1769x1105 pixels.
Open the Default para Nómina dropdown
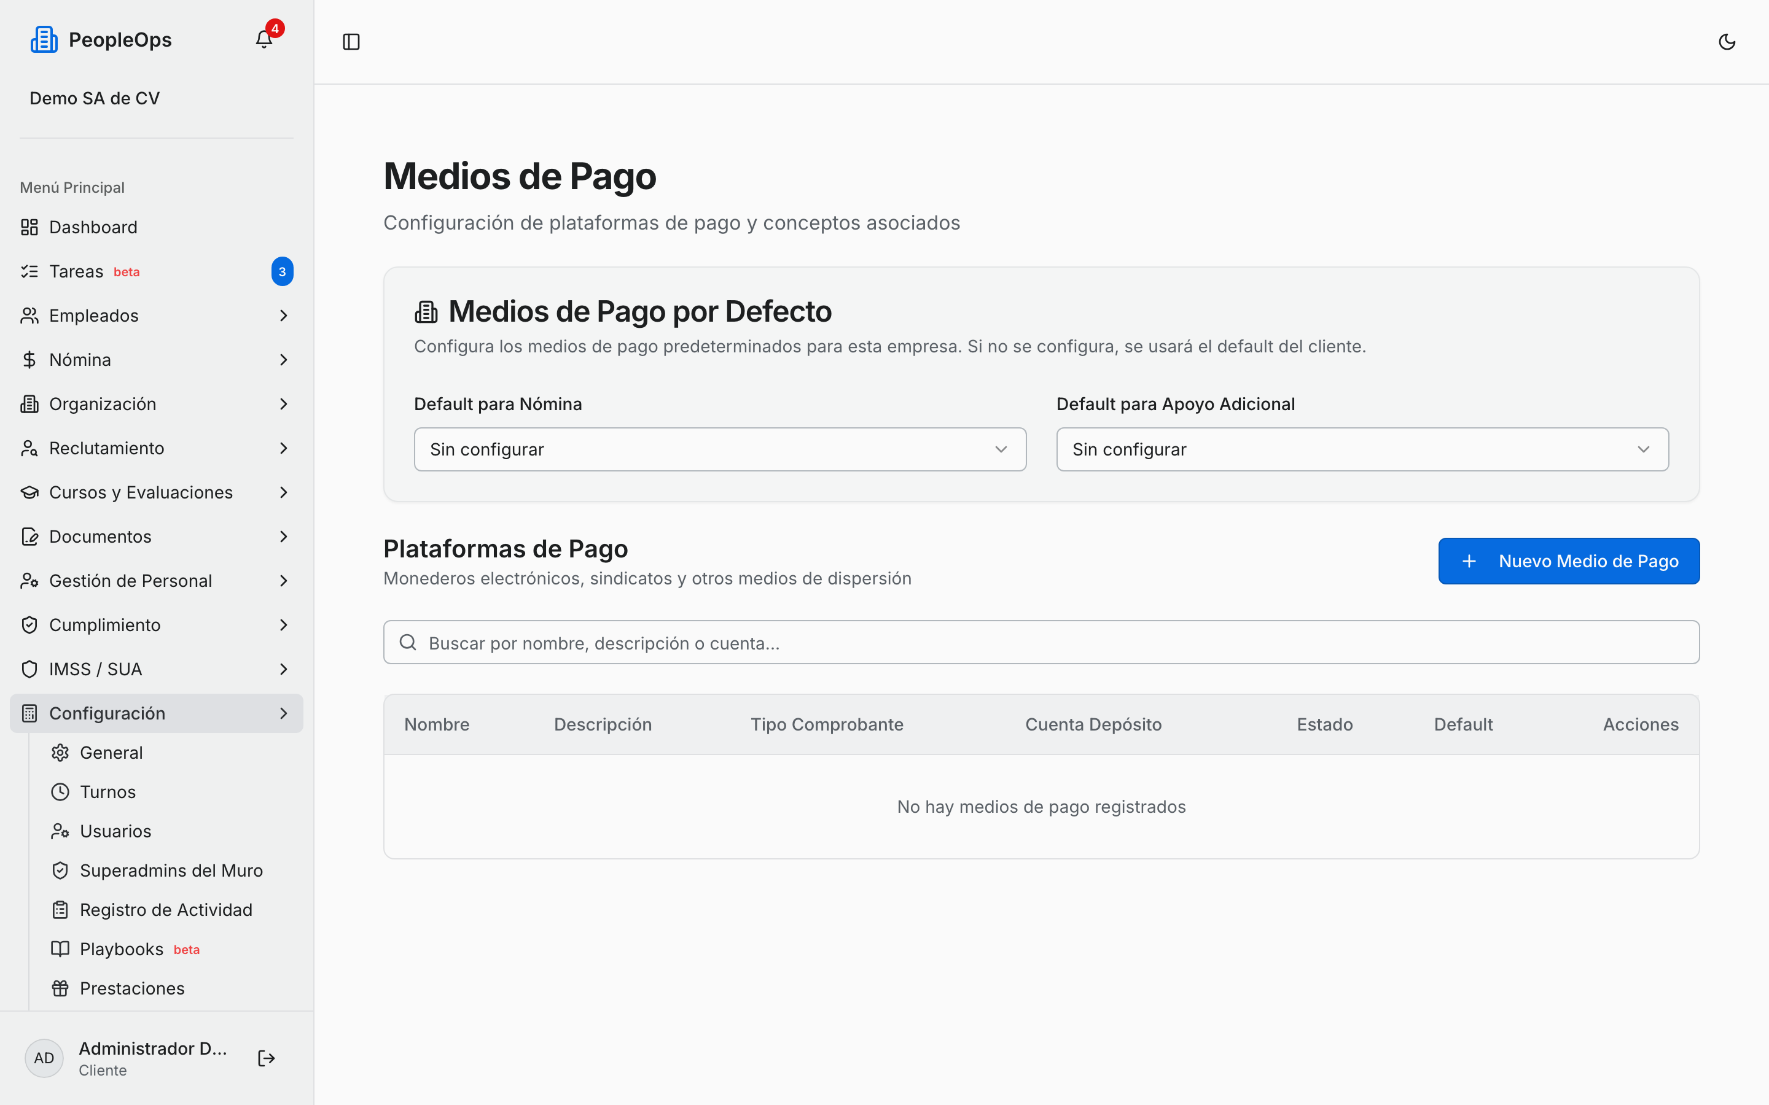pyautogui.click(x=720, y=449)
